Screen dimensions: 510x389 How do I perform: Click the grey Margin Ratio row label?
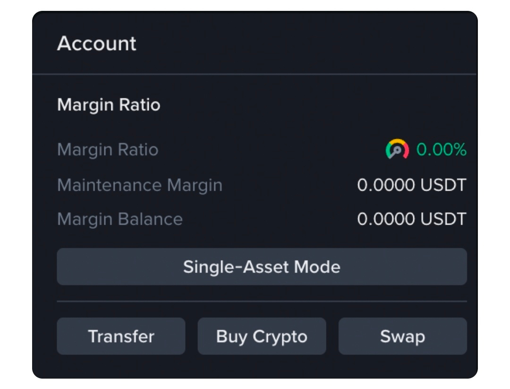108,150
